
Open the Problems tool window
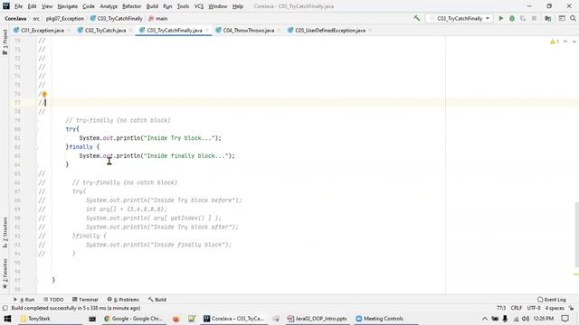pyautogui.click(x=123, y=300)
